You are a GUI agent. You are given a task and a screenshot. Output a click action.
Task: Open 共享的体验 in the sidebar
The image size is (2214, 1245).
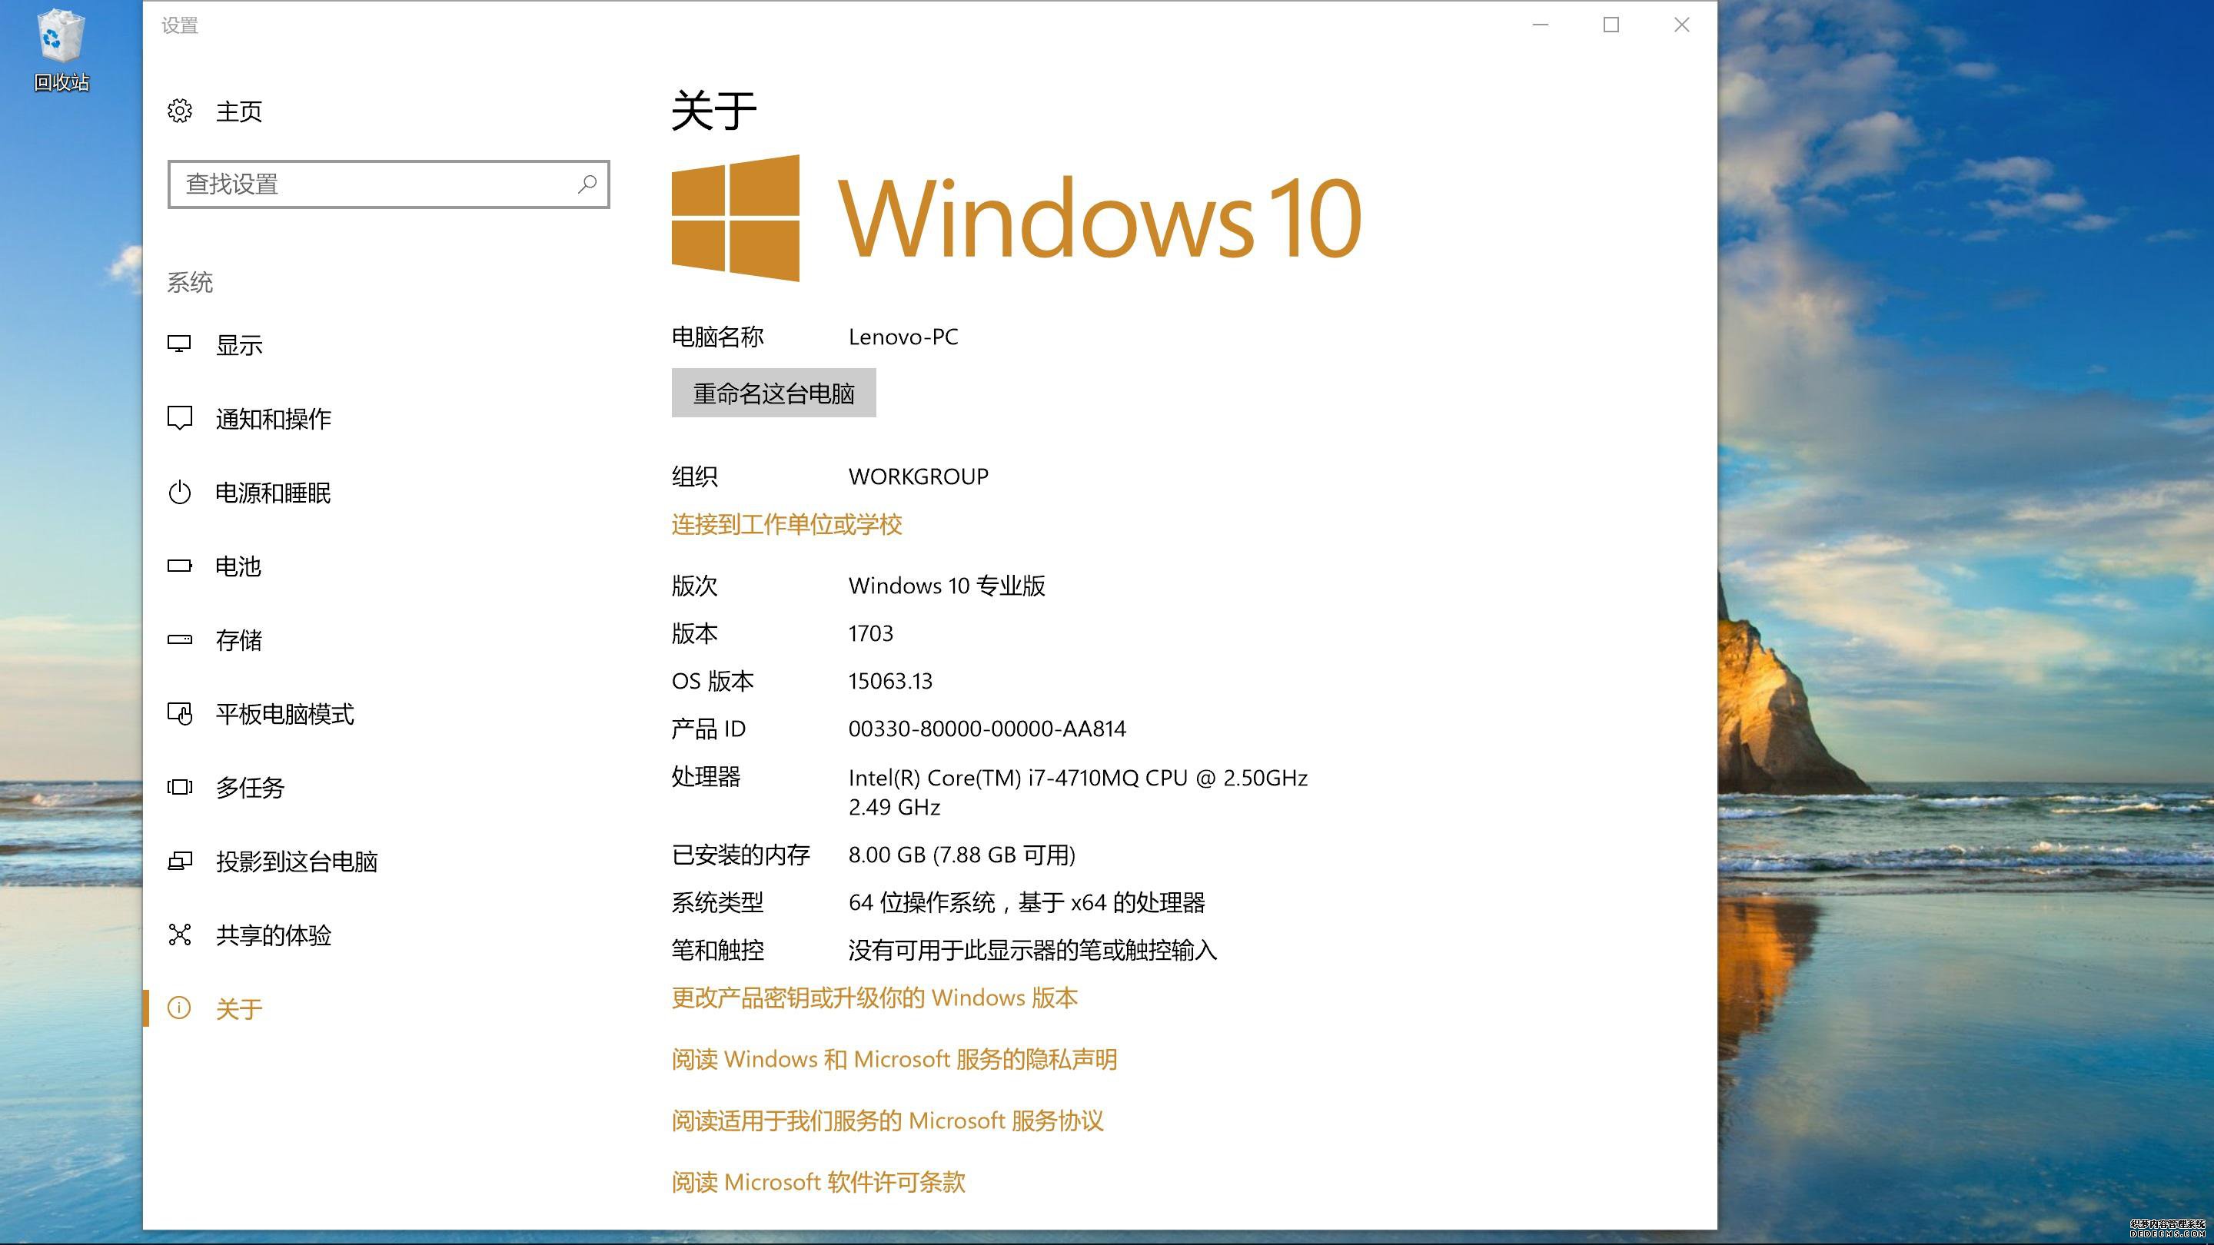coord(274,936)
